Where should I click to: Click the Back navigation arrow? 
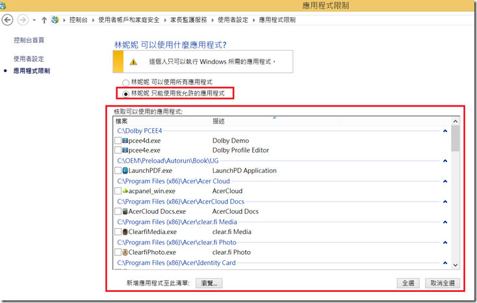tap(8, 20)
